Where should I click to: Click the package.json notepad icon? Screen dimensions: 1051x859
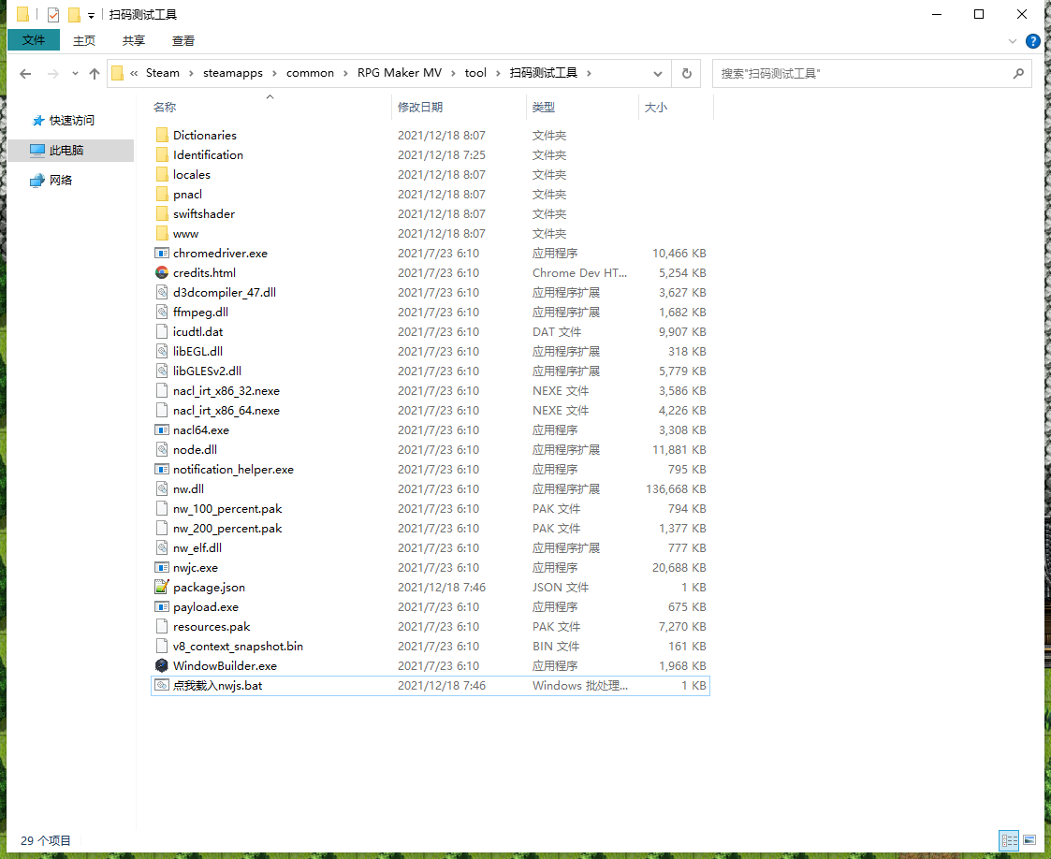[162, 587]
